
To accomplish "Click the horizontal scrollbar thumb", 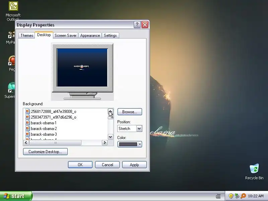I will pyautogui.click(x=55, y=143).
